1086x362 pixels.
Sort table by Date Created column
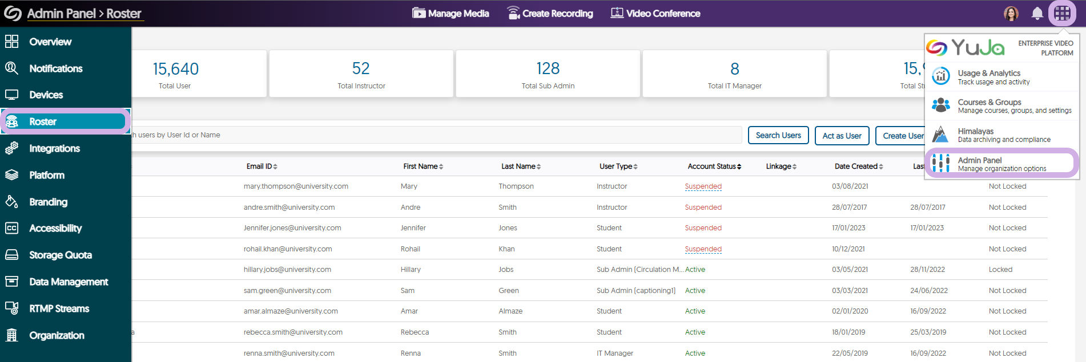pos(859,166)
